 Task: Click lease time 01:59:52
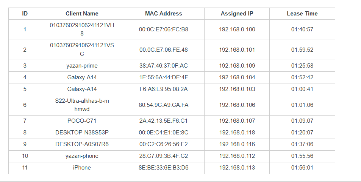(302, 50)
